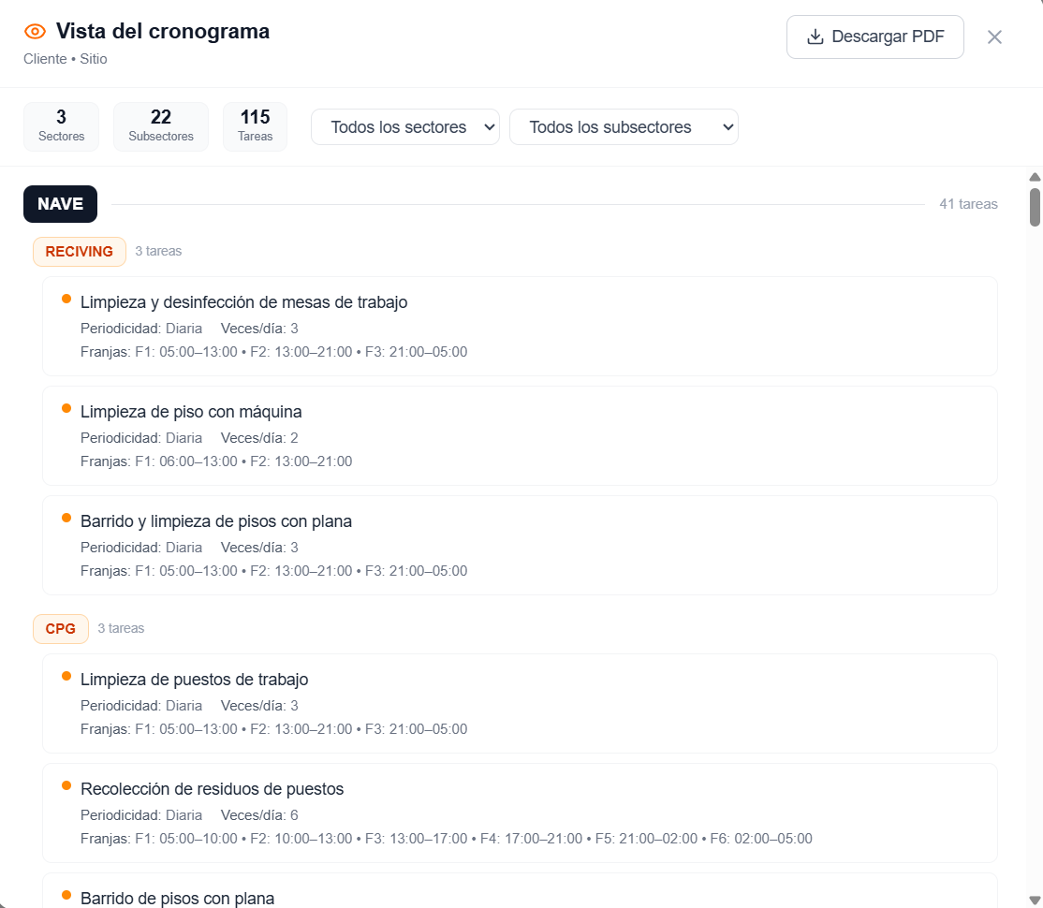
Task: Click orange dot of Recolección de residuos de puestos
Action: point(66,785)
